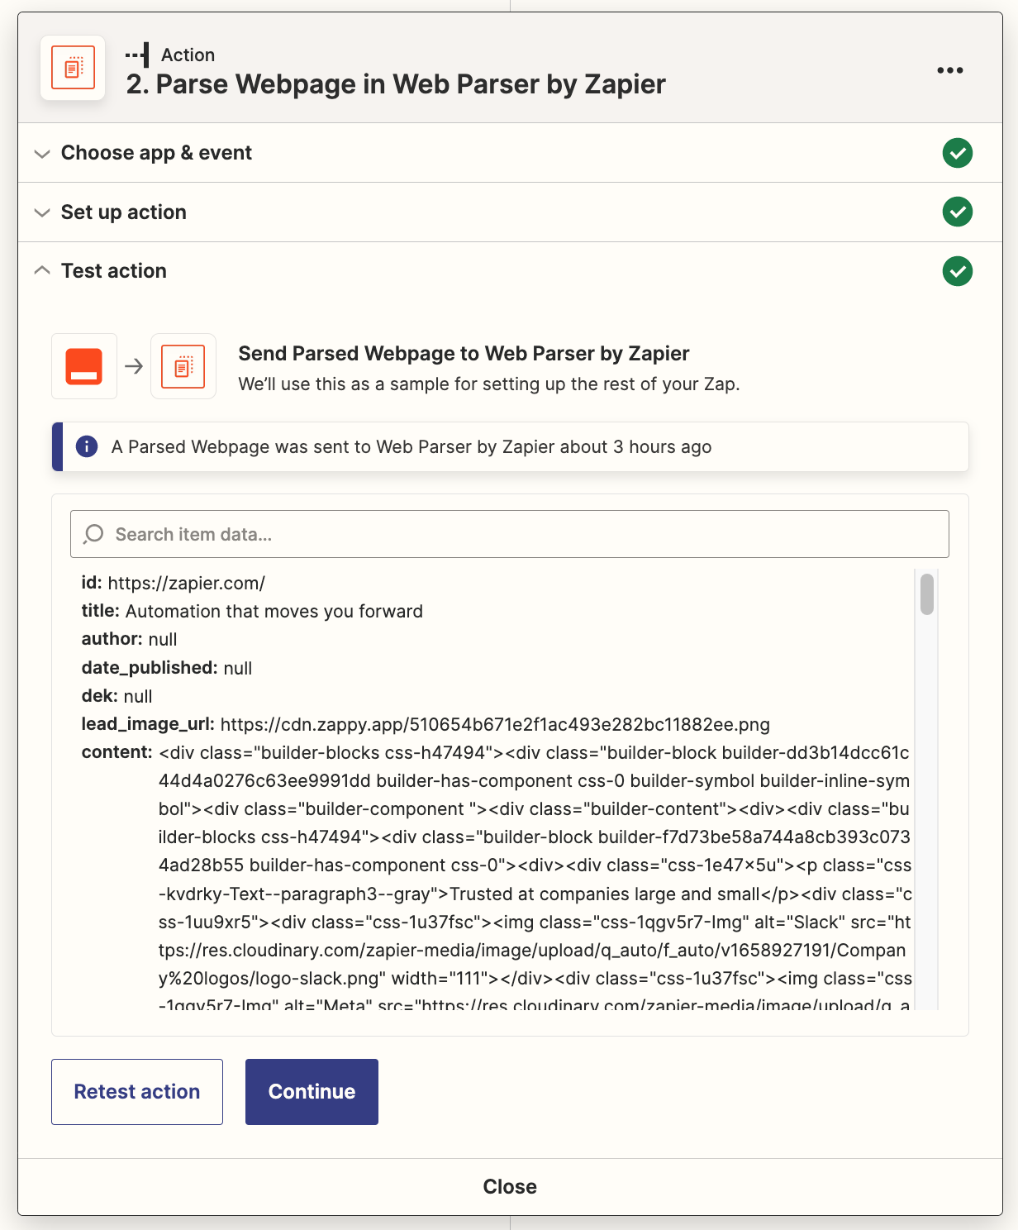The width and height of the screenshot is (1018, 1230).
Task: Open the three-dot more options menu
Action: (950, 70)
